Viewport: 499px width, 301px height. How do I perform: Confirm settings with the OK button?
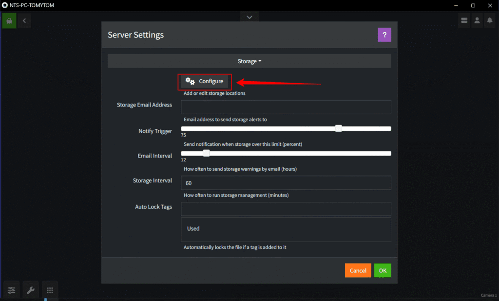(x=382, y=270)
